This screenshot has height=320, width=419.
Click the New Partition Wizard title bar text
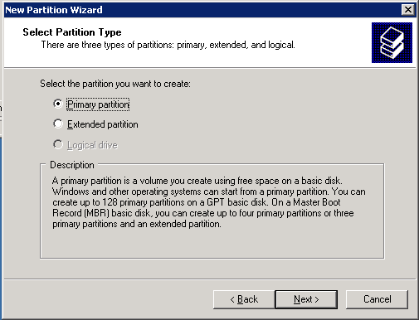pyautogui.click(x=54, y=10)
